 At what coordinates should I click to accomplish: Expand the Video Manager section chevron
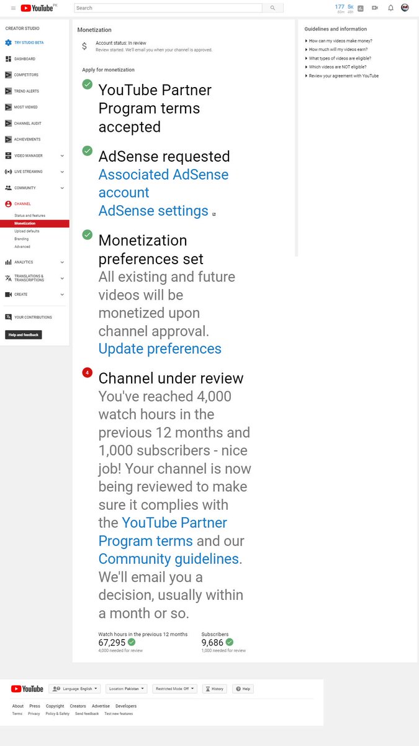[x=62, y=155]
